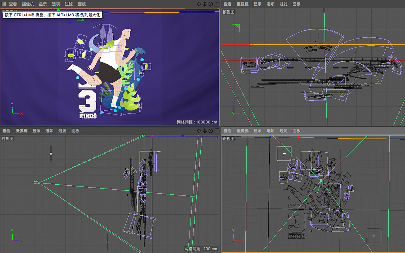Toggle maximize icon in 右视图 viewport header
The image size is (405, 253).
coord(217,131)
